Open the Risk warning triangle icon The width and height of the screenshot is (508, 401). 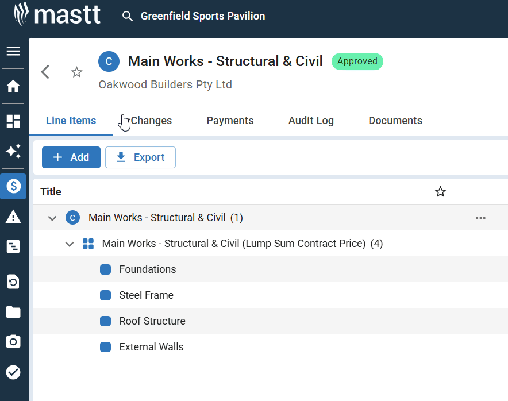tap(13, 217)
